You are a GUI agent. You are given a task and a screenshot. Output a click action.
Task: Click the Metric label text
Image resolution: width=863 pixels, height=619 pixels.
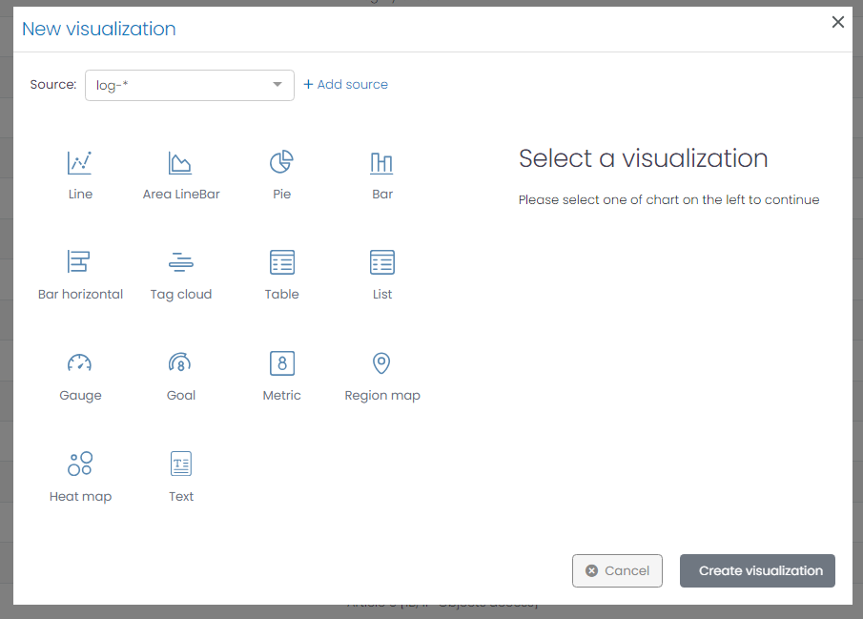click(x=282, y=395)
